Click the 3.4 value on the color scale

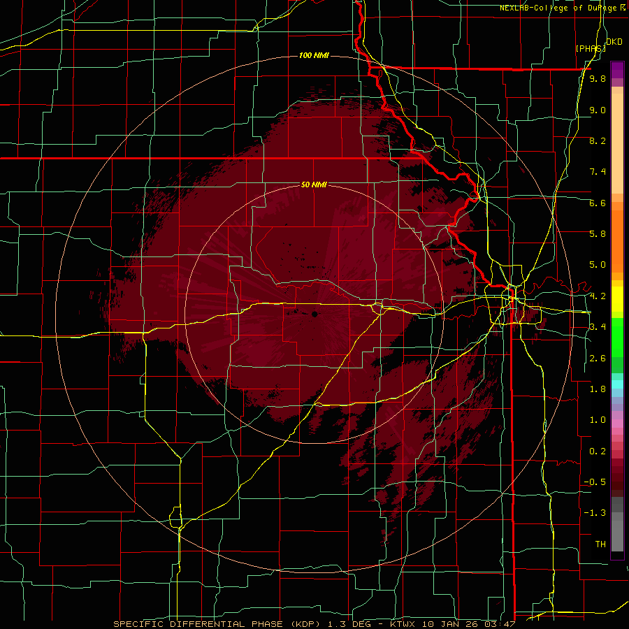pos(598,327)
